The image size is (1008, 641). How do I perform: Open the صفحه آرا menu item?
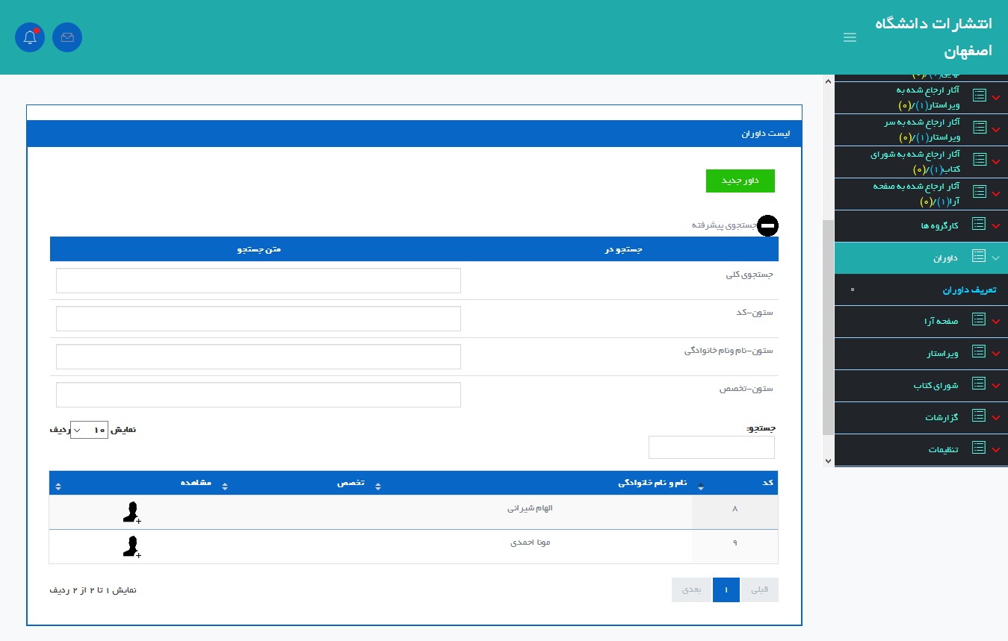coord(940,321)
